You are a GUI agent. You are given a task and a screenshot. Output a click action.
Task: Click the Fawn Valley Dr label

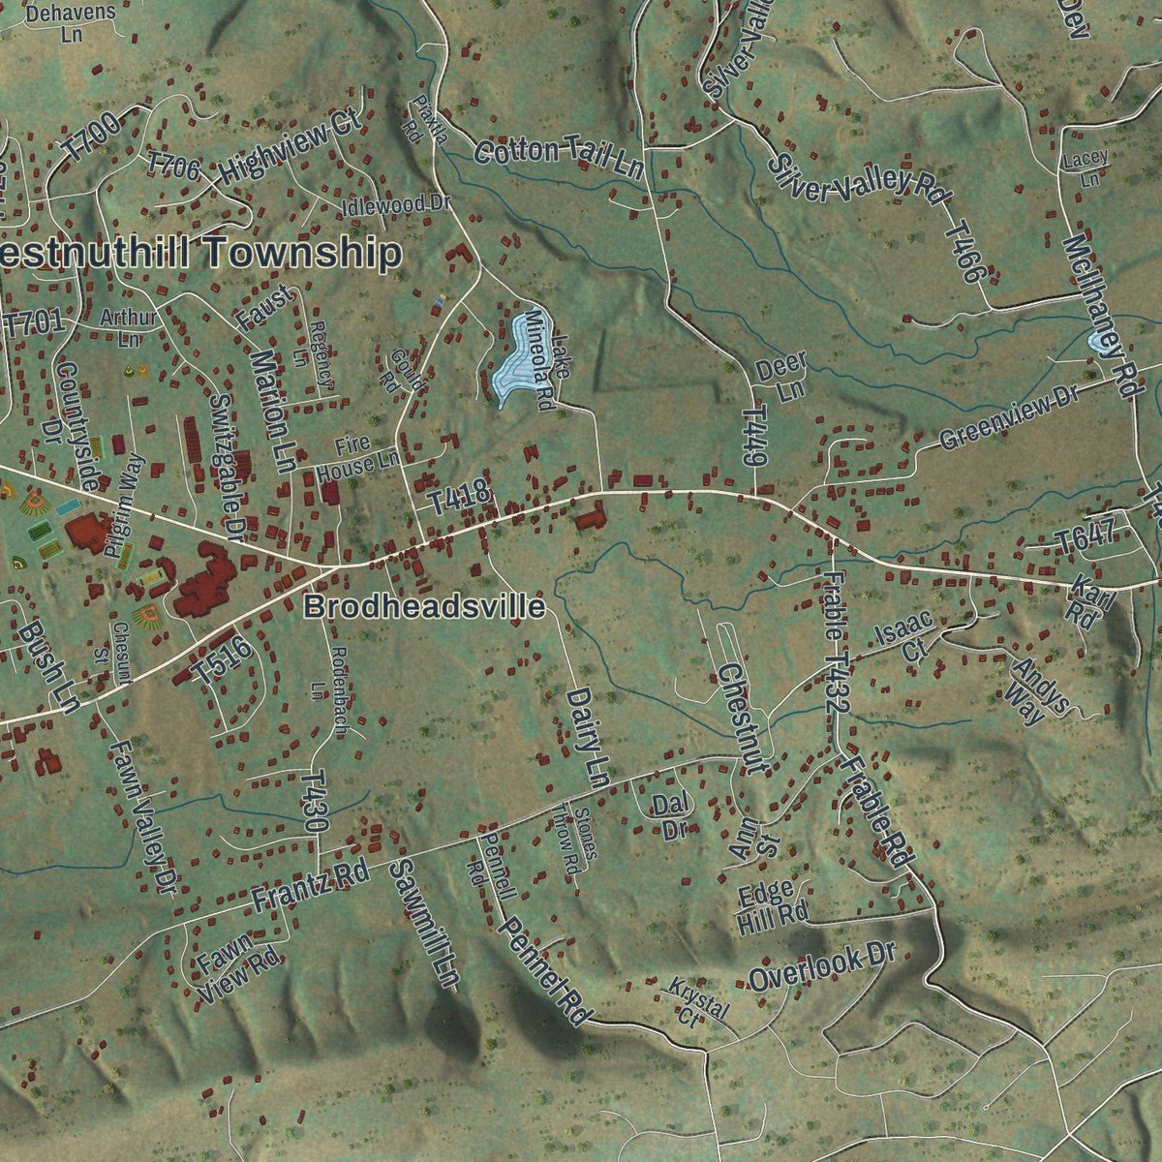click(x=145, y=817)
